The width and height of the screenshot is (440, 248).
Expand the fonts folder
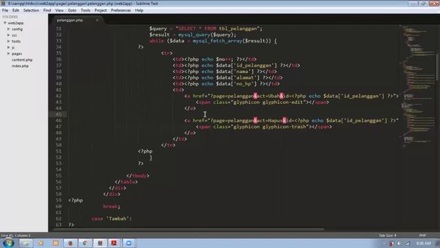[x=8, y=41]
